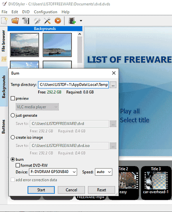Click the Select title menu text
172x212 pixels.
[x=135, y=120]
